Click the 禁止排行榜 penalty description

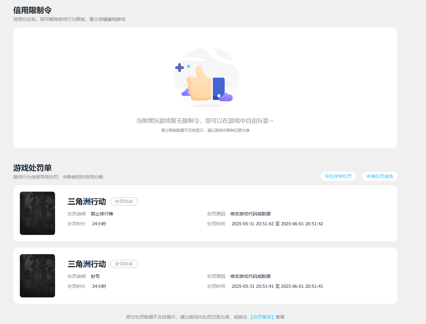pos(102,214)
